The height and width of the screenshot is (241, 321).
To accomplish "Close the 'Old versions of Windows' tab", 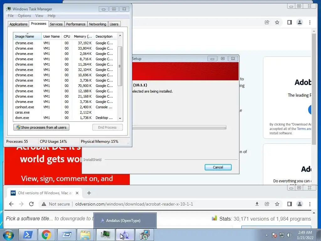I will (x=77, y=193).
